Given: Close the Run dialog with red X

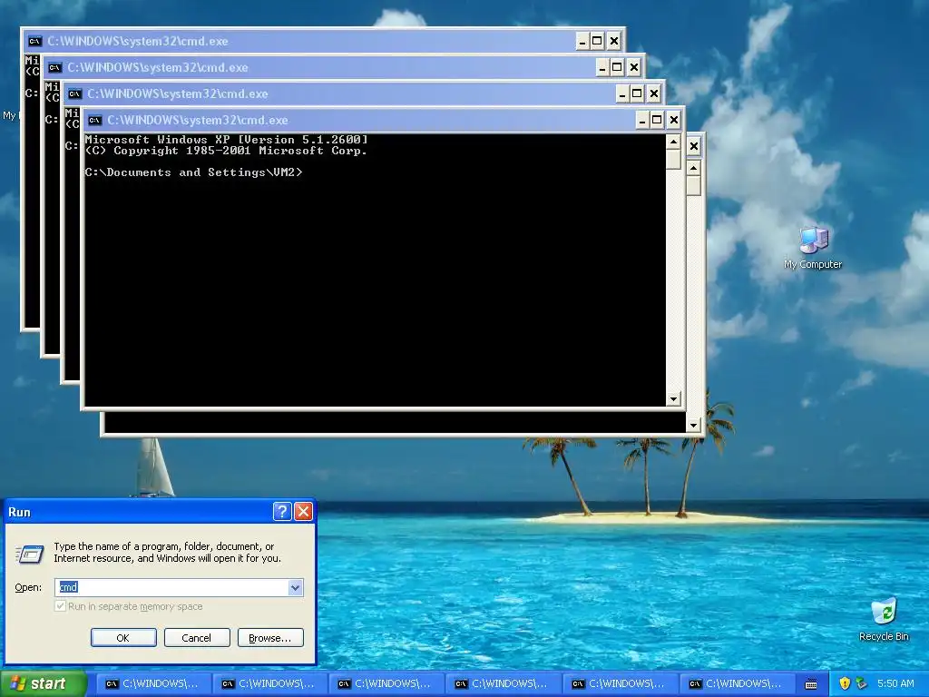Looking at the screenshot, I should tap(303, 511).
